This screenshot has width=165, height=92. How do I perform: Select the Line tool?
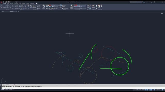[2, 6]
